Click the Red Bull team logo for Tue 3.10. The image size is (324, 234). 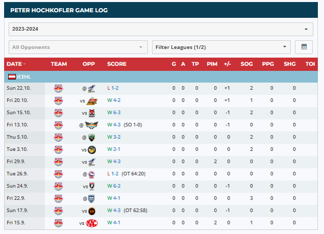pos(59,149)
